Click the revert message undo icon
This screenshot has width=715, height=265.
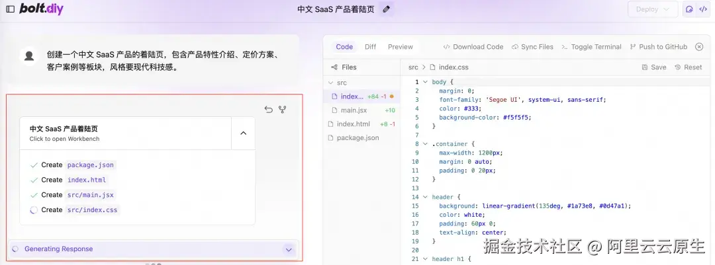pos(268,109)
